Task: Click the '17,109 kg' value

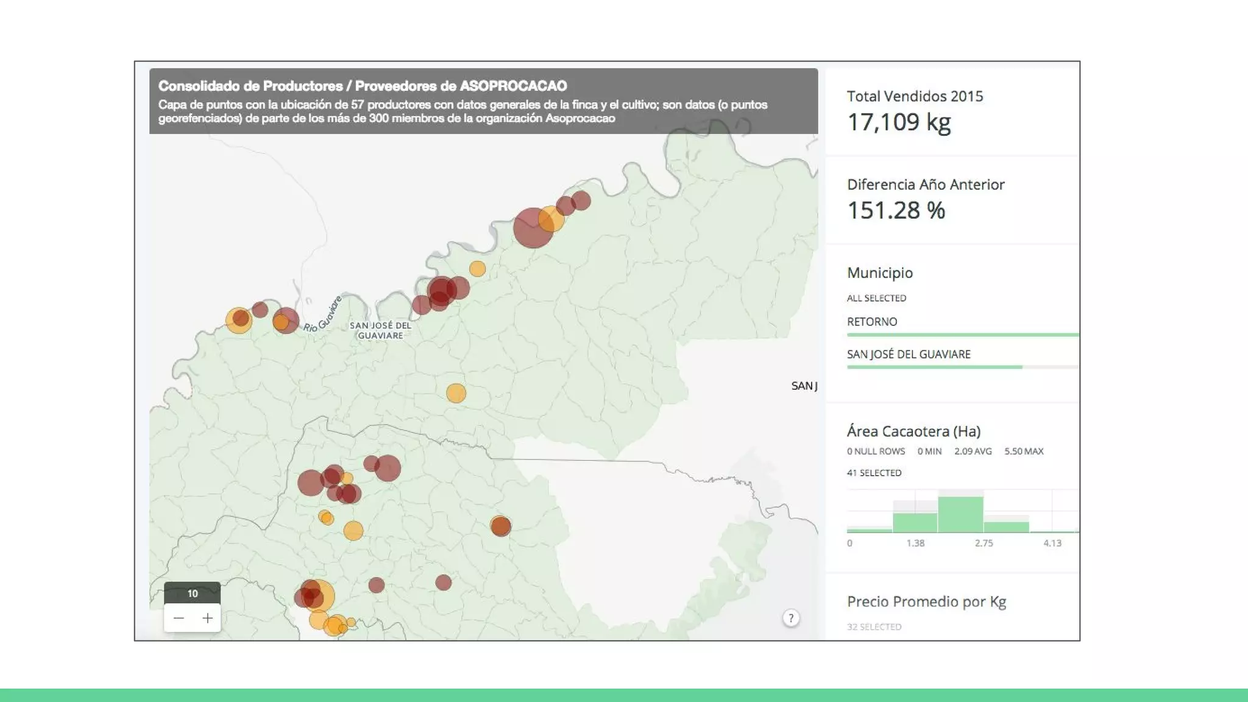Action: (899, 122)
